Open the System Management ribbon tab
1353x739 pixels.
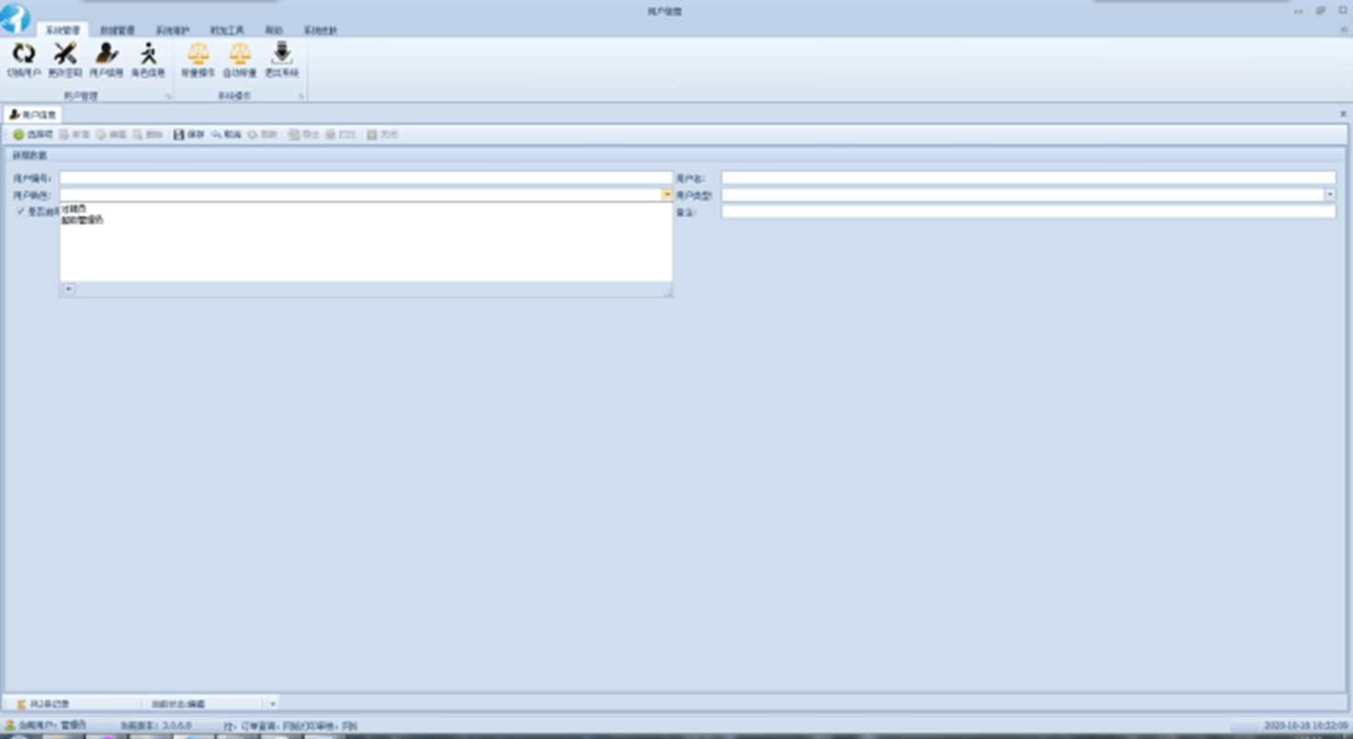coord(63,30)
